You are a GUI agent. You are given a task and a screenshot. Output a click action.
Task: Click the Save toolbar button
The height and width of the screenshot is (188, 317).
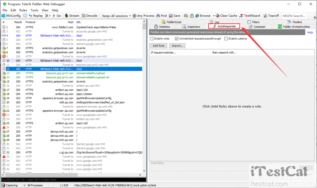click(175, 16)
